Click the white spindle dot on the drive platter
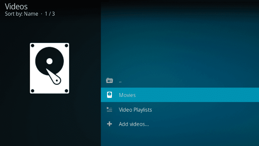Screen dimensions: 259x146 pyautogui.click(x=49, y=61)
